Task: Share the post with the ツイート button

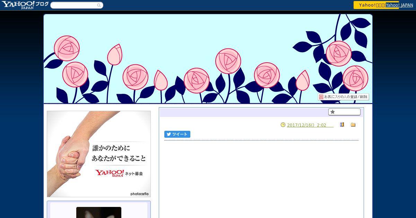Action: coord(177,134)
